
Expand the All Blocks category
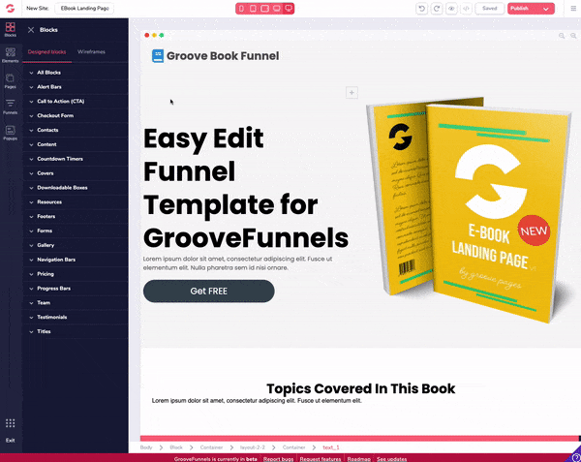[x=76, y=73]
